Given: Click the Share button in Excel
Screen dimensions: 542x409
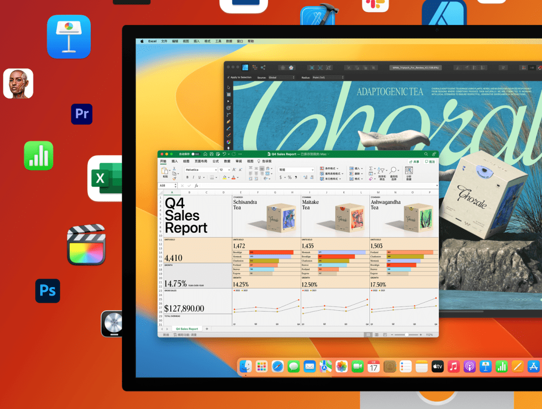Looking at the screenshot, I should pos(414,162).
